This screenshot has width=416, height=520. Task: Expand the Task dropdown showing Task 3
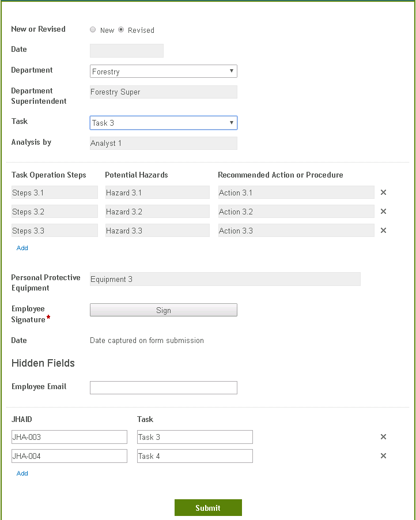point(164,123)
